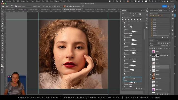Delete layer using Layers panel trash icon

[x=167, y=94]
